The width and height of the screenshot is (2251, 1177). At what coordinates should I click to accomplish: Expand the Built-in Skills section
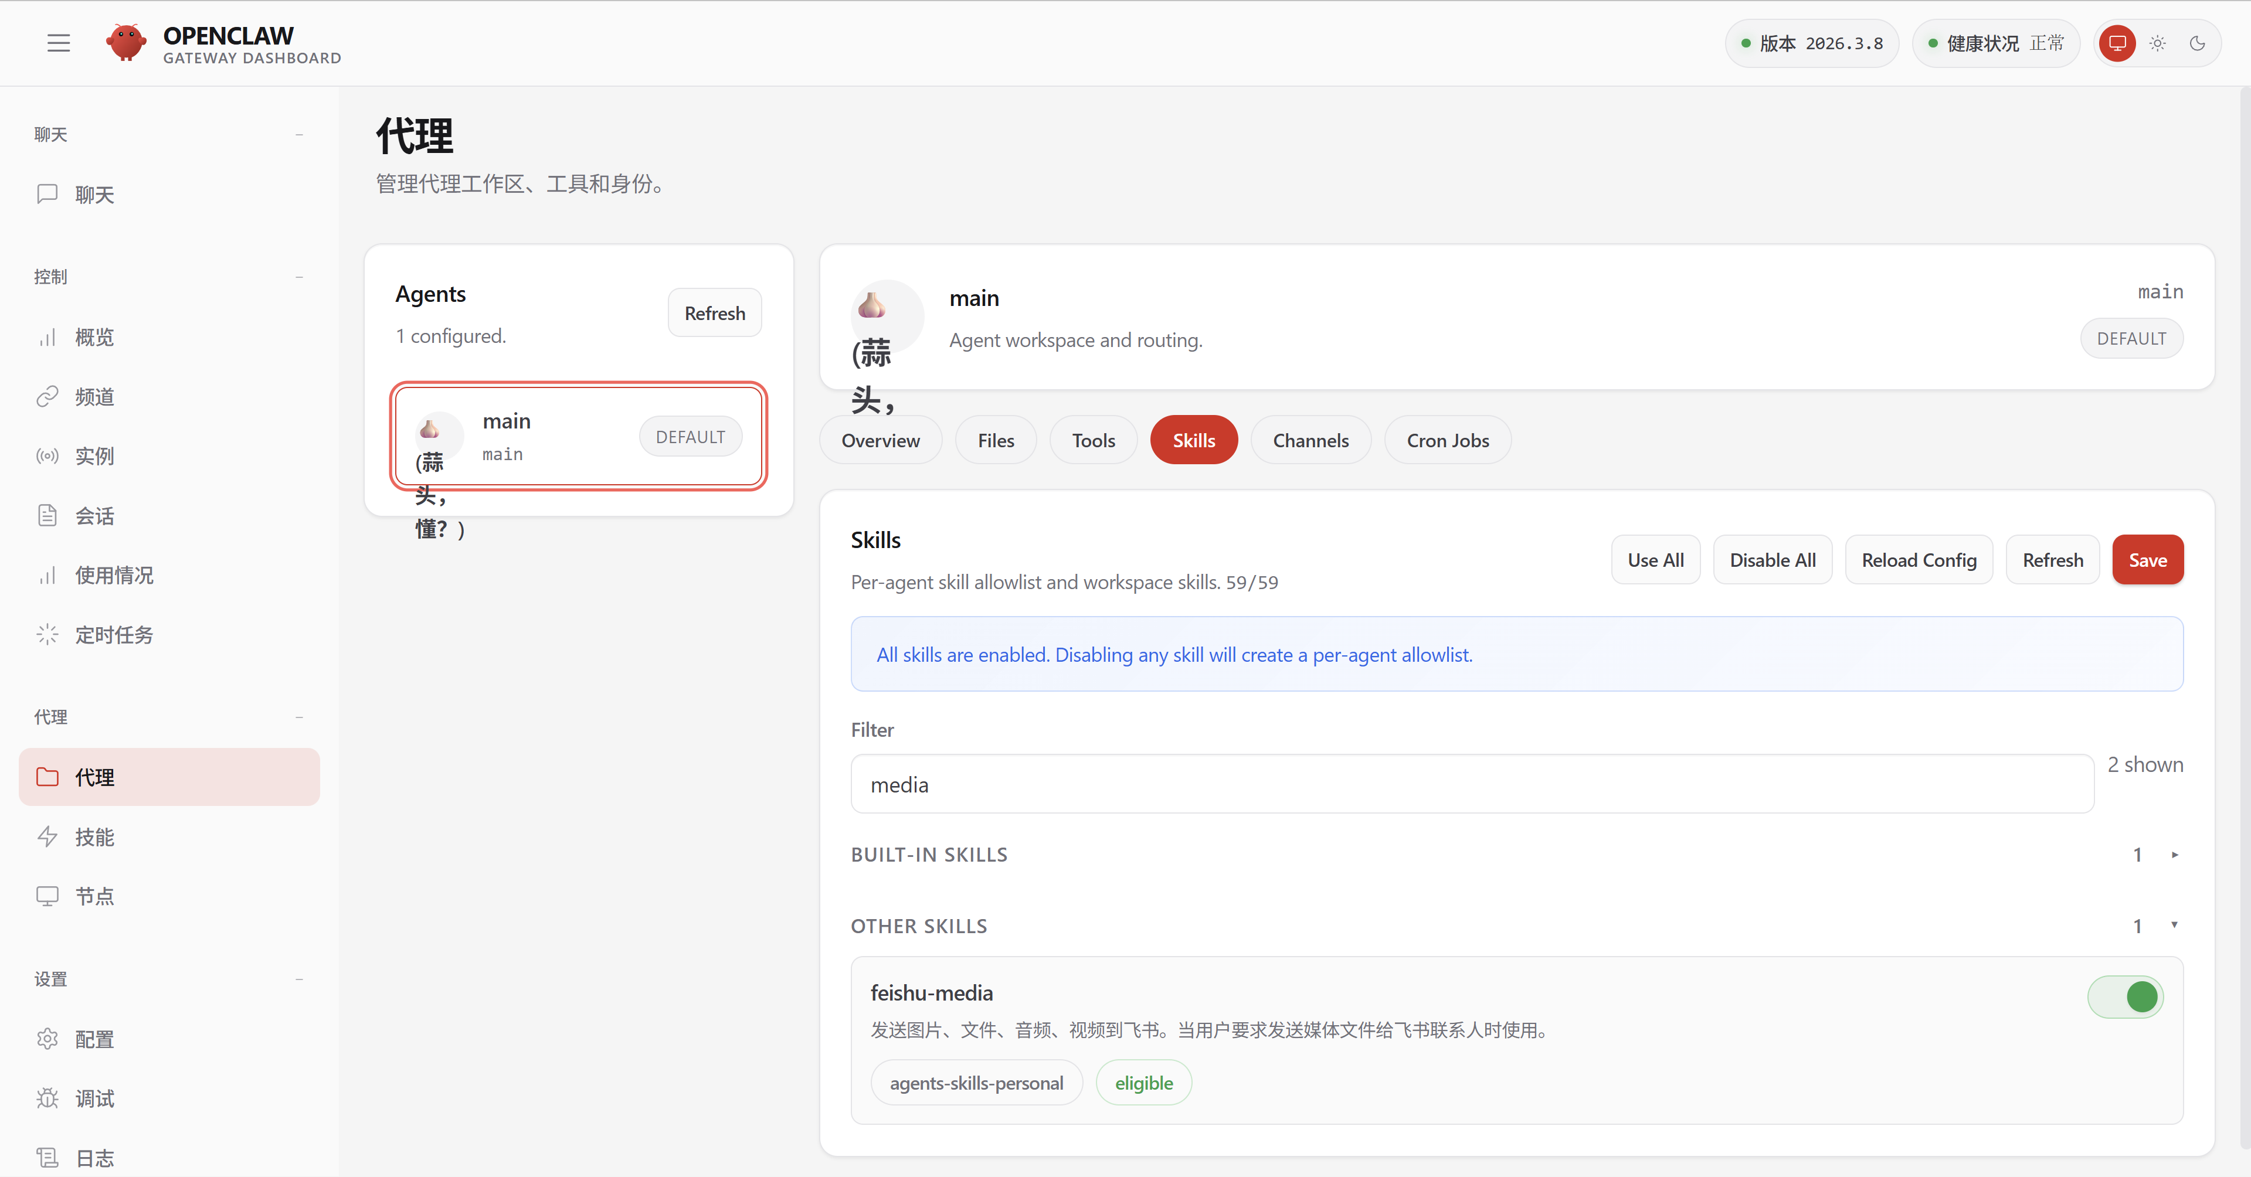point(2174,855)
